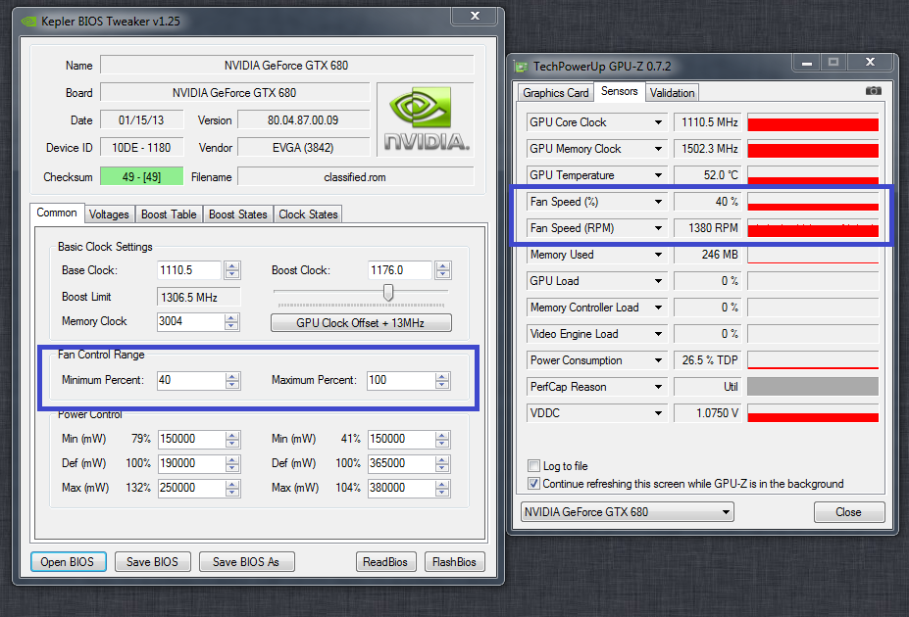
Task: Open the Fan Speed (%) sensor dropdown
Action: [x=658, y=202]
